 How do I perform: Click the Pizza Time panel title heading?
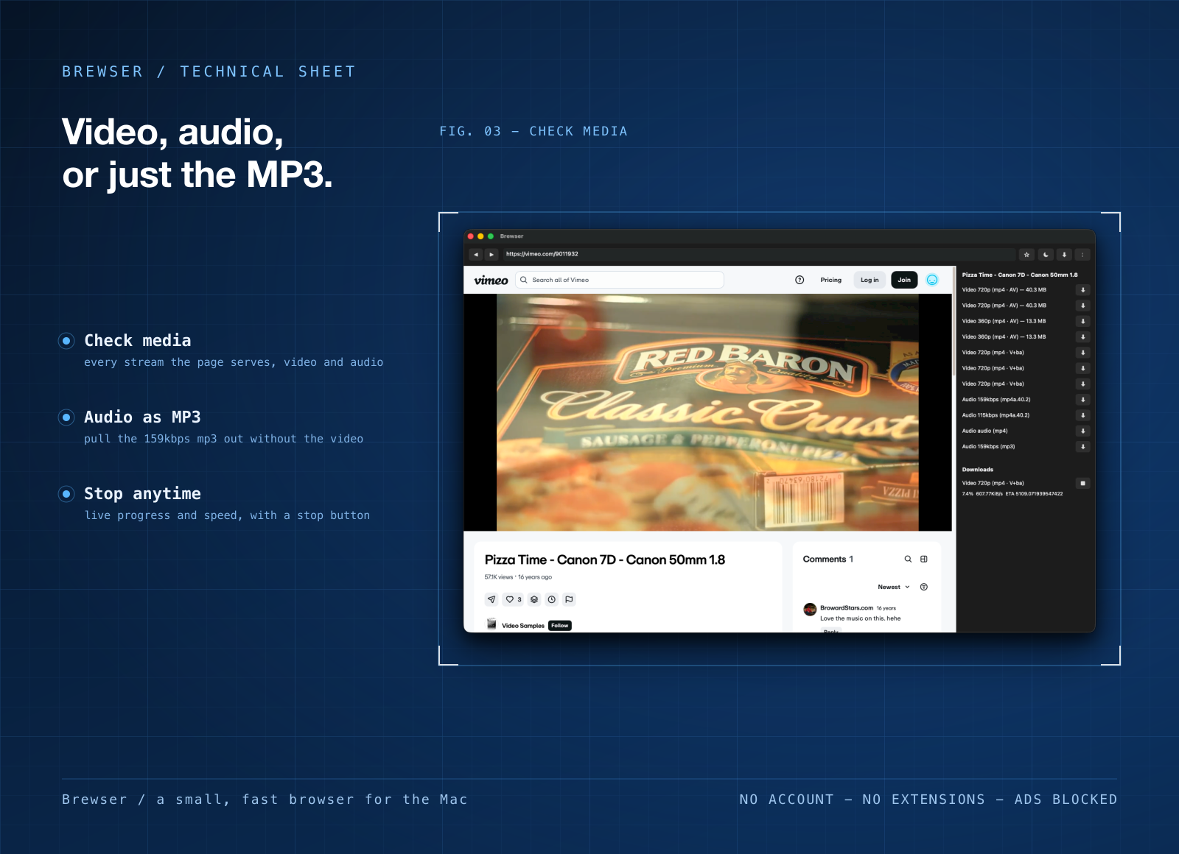tap(1020, 275)
